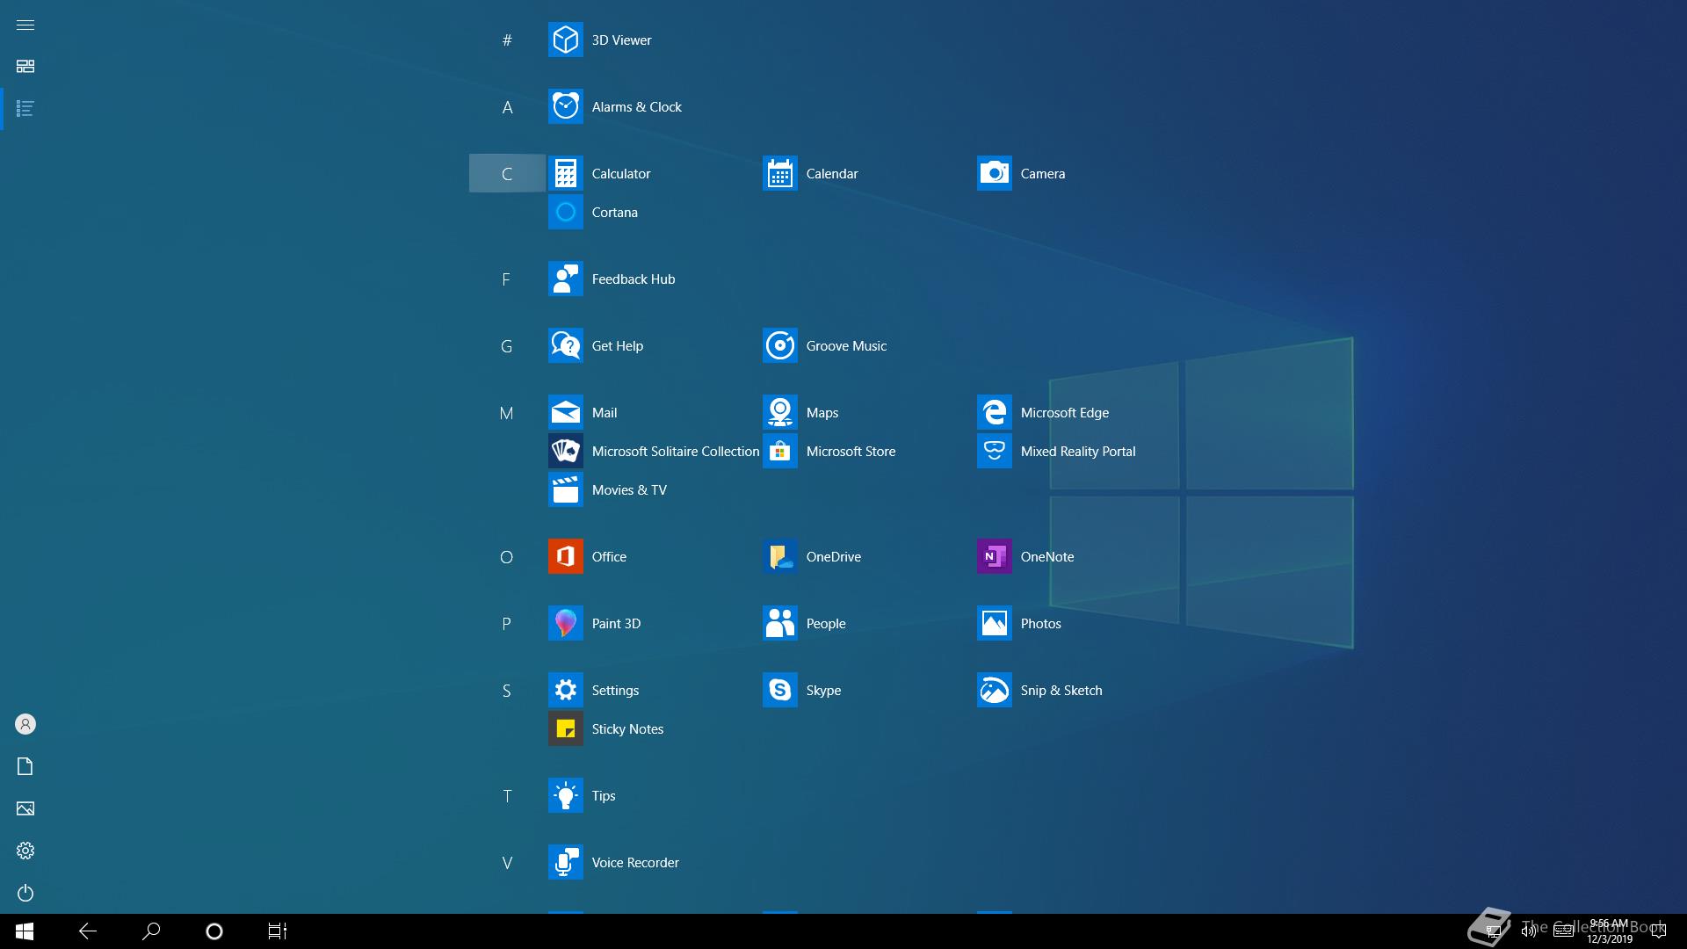
Task: Open the Photos app icon
Action: 994,623
